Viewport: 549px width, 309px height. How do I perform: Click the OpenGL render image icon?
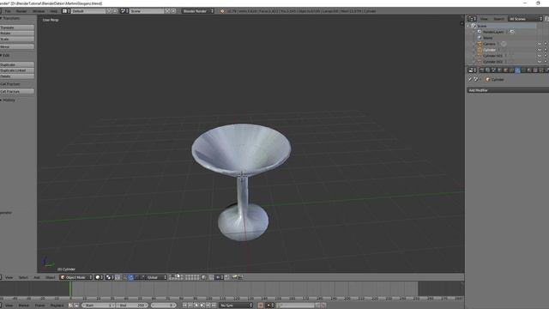coord(234,277)
